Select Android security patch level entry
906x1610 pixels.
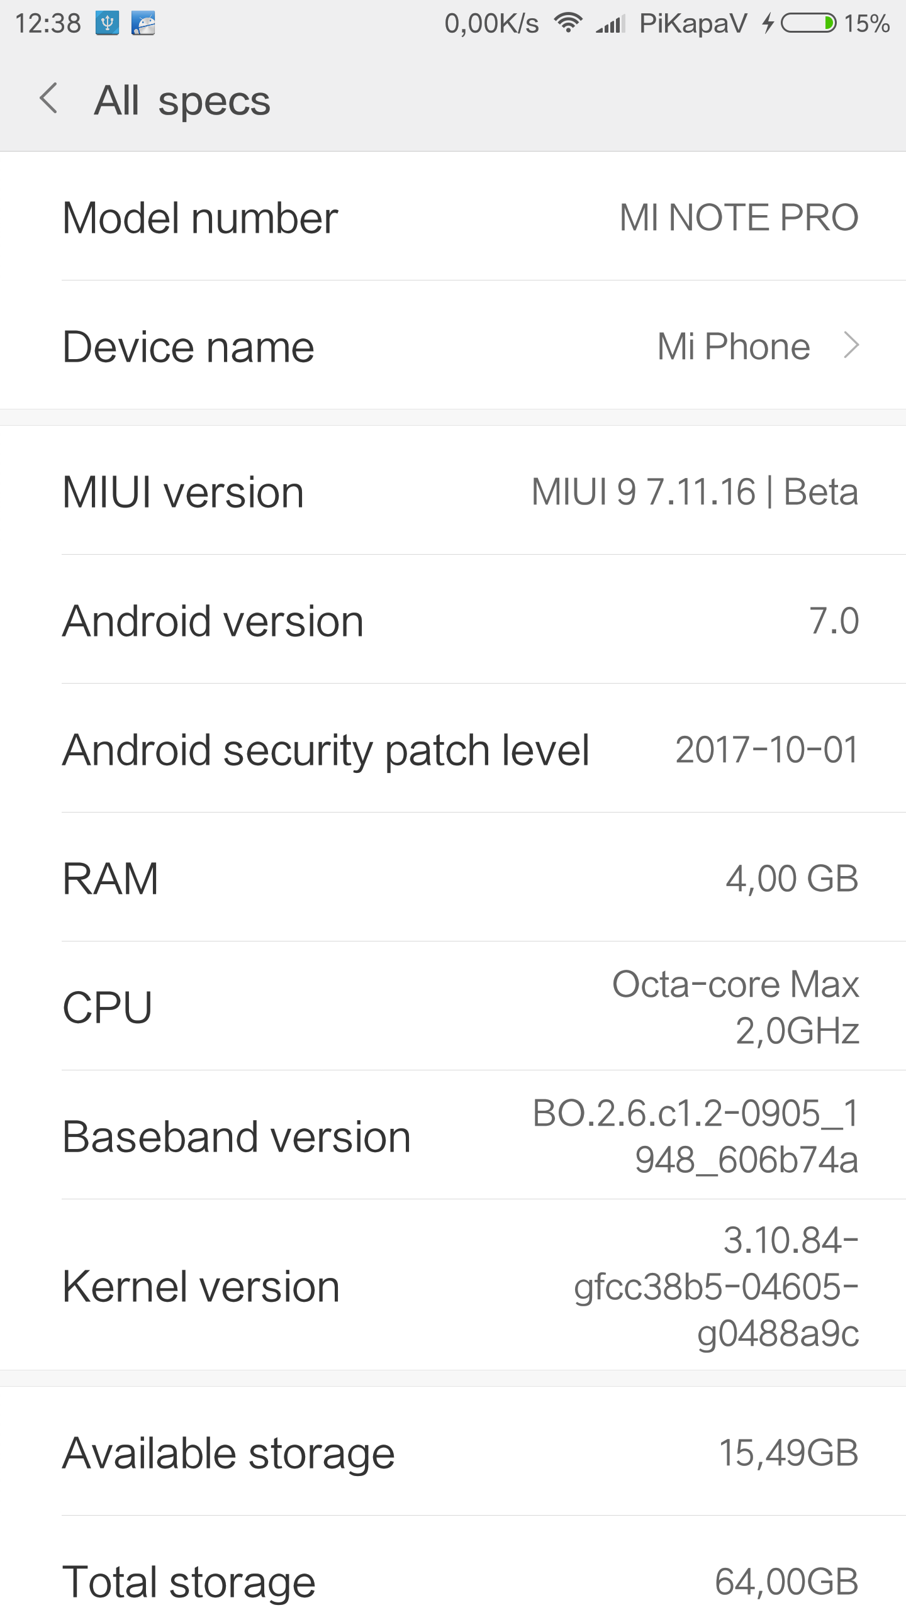453,749
